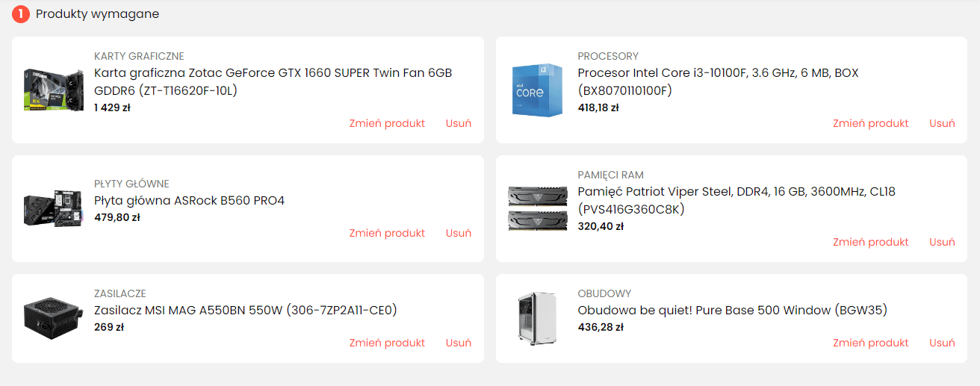Click the Intel Core i3 processor box image

(537, 90)
